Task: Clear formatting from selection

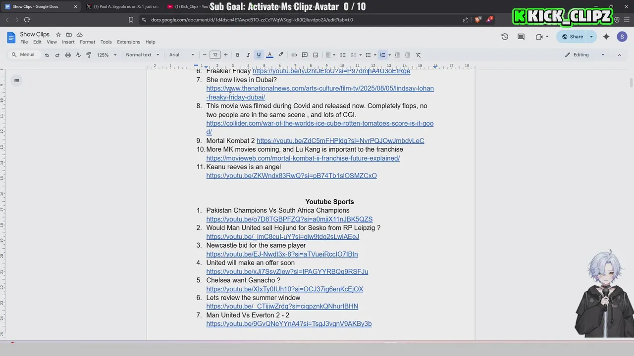Action: [418, 55]
